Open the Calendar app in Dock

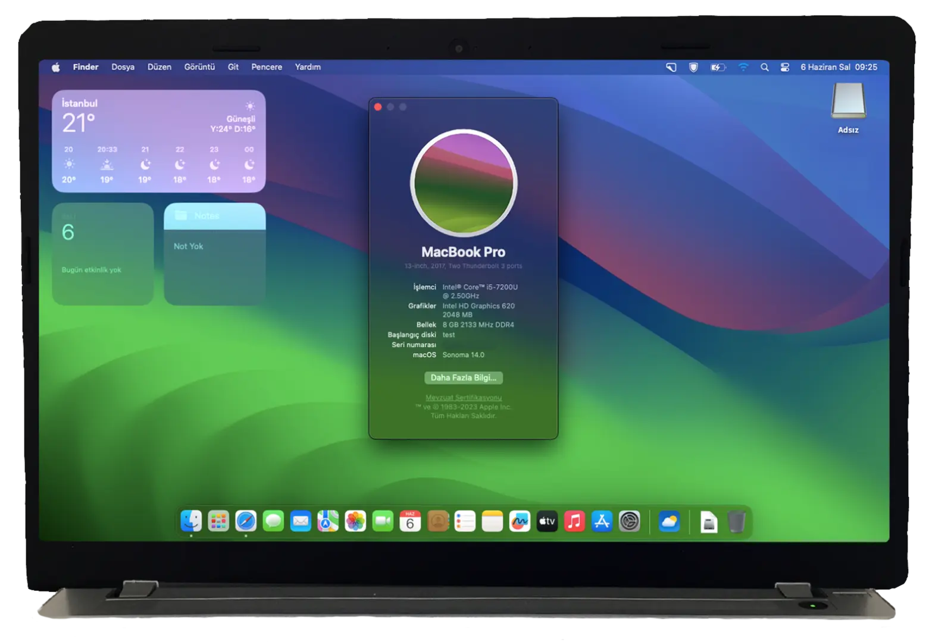(x=410, y=521)
